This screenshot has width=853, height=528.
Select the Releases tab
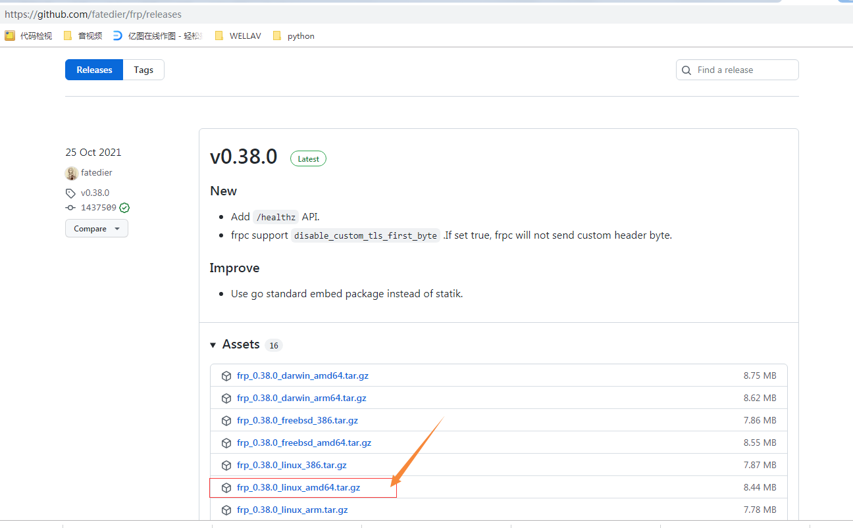pos(94,70)
